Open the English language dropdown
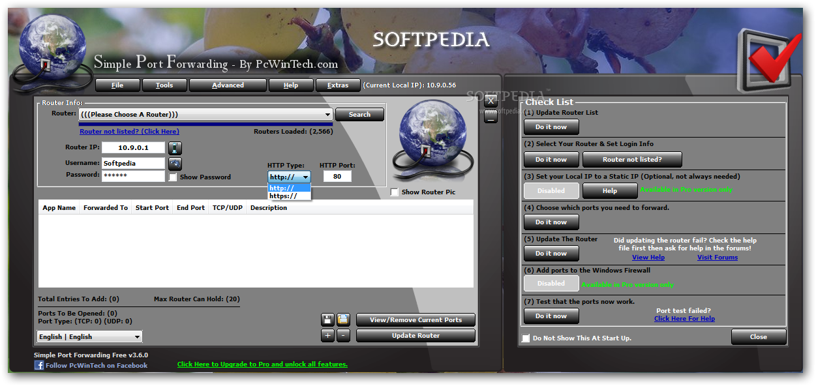 coord(89,336)
